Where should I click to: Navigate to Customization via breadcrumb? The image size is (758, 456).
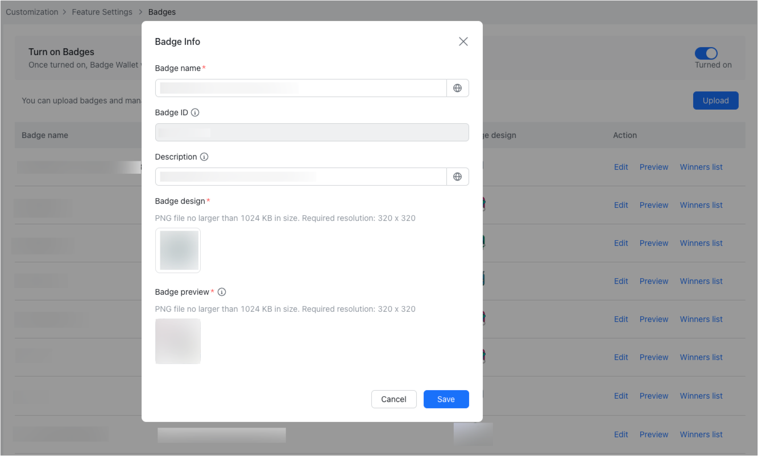pos(32,11)
